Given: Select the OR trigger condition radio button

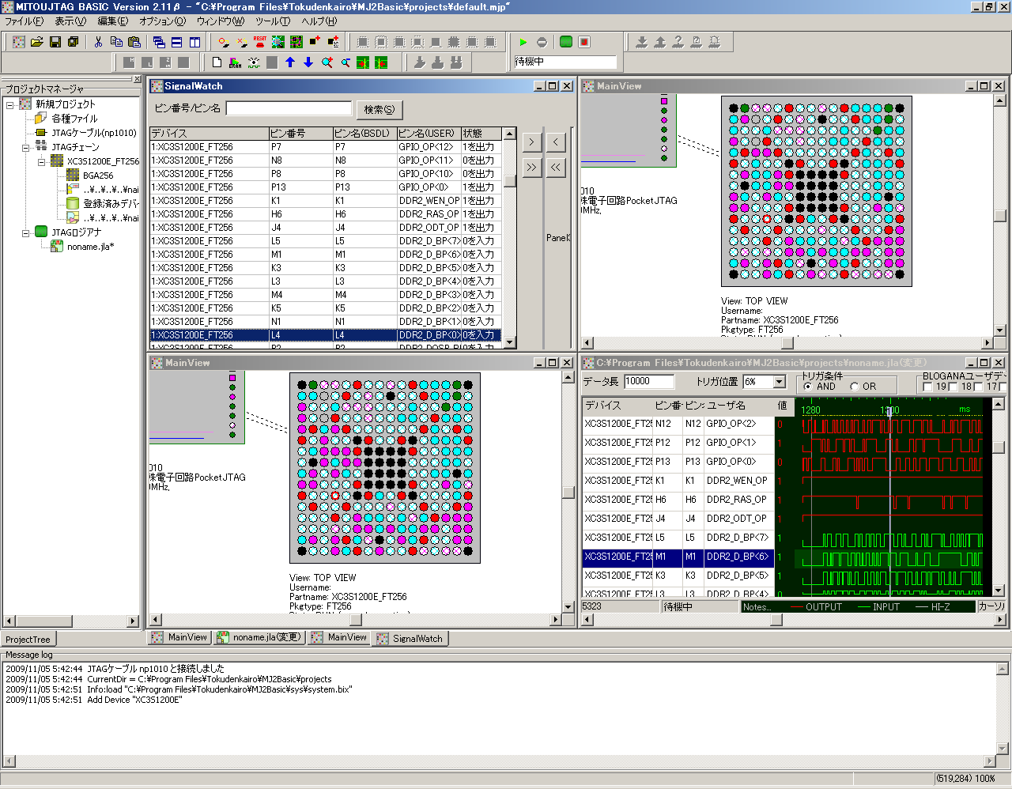Looking at the screenshot, I should pyautogui.click(x=855, y=387).
